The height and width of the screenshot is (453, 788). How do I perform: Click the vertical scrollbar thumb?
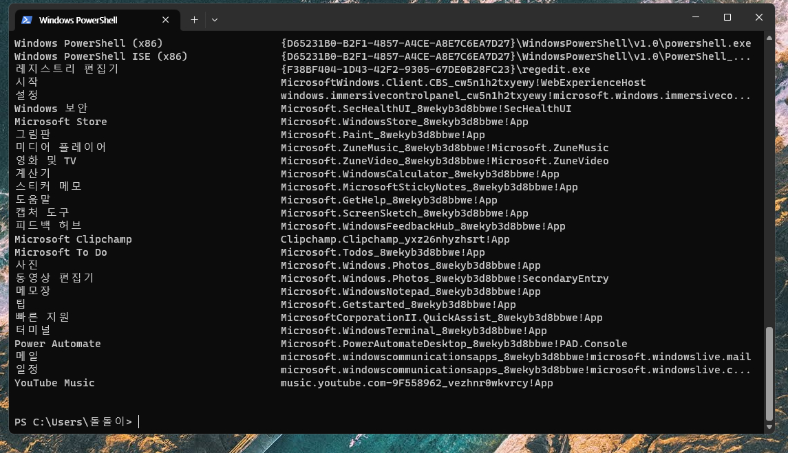click(769, 374)
